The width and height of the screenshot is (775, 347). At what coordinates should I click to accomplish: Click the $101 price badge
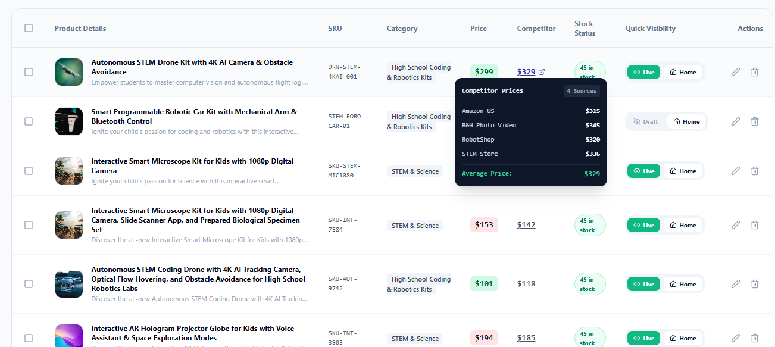(x=484, y=284)
